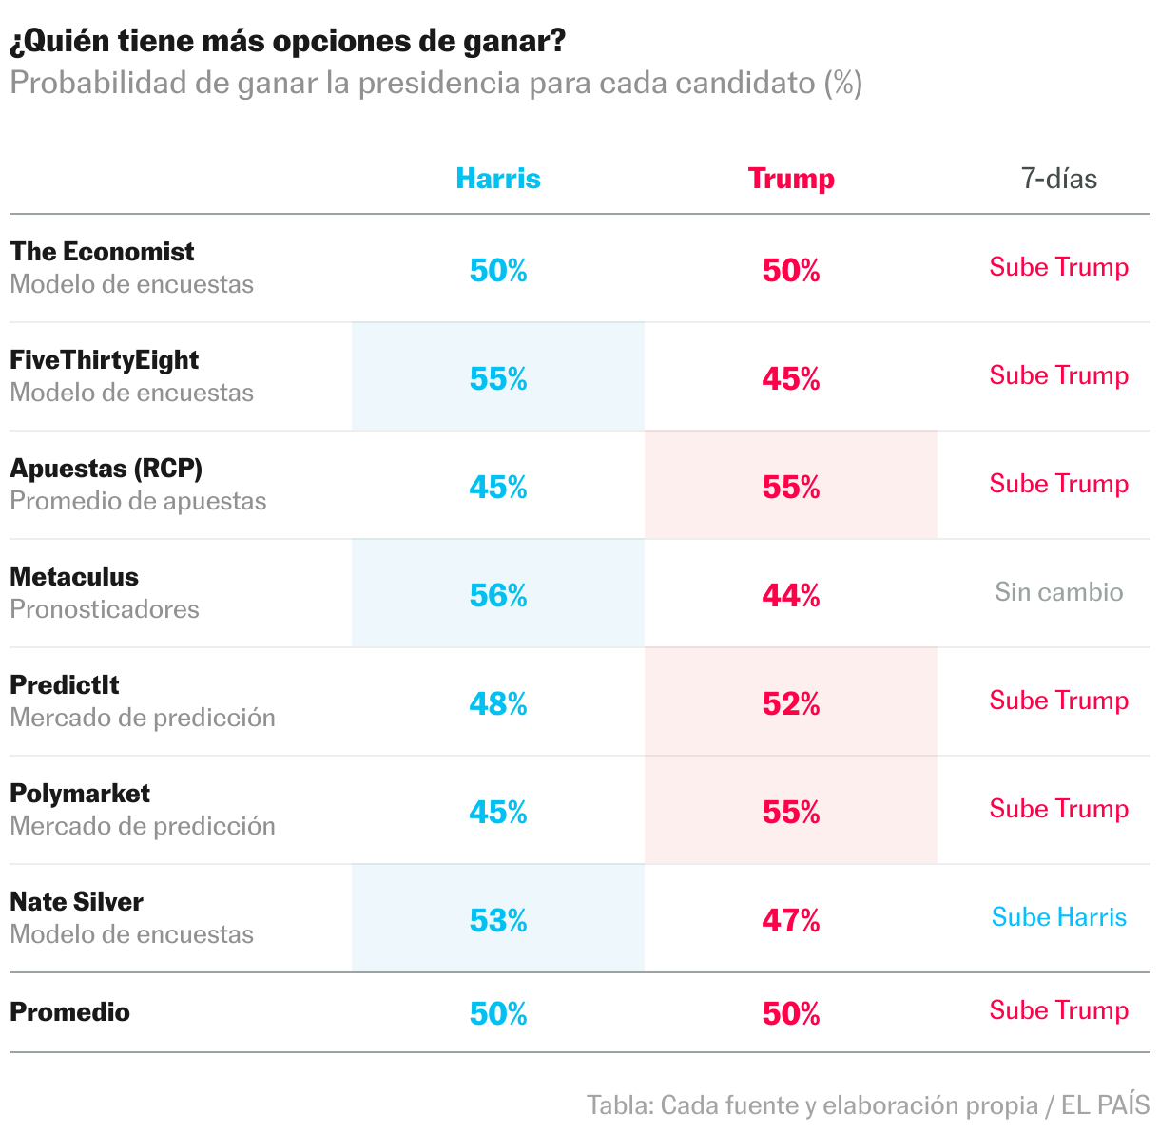Click the Nate Silver row label
Viewport: 1160px width, 1133px height.
pos(77,902)
